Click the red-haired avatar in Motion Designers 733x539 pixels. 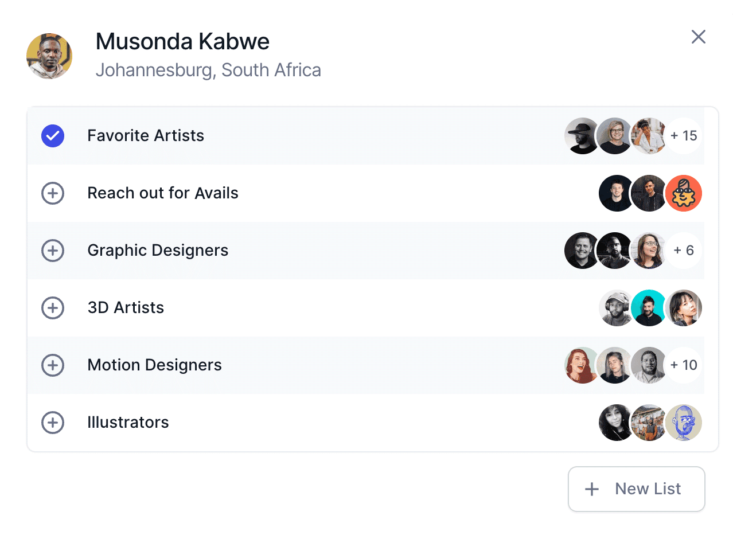click(582, 365)
